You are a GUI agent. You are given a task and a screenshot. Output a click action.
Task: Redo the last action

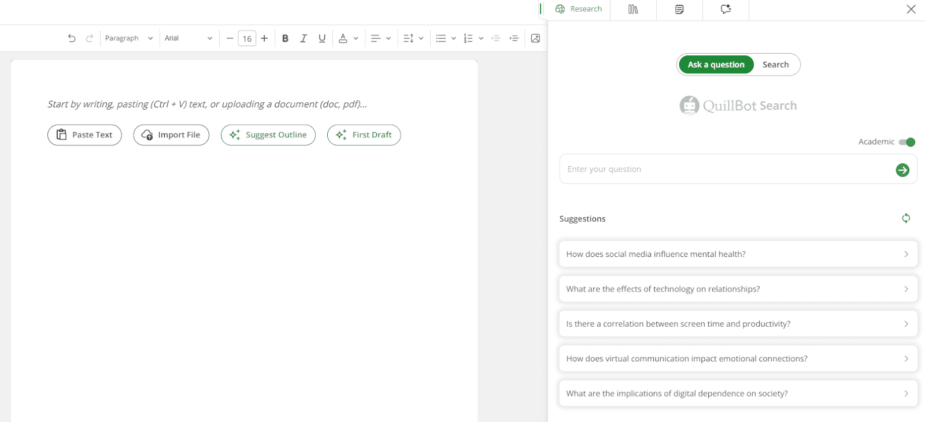click(90, 38)
